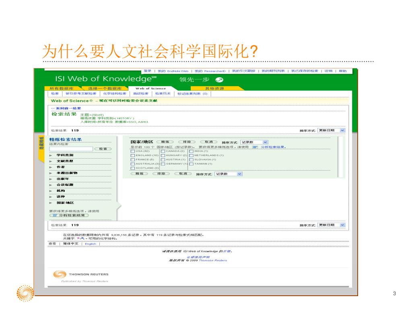This screenshot has height=309, width=412.
Task: Expand the 语种 refine section
Action: pyautogui.click(x=50, y=197)
